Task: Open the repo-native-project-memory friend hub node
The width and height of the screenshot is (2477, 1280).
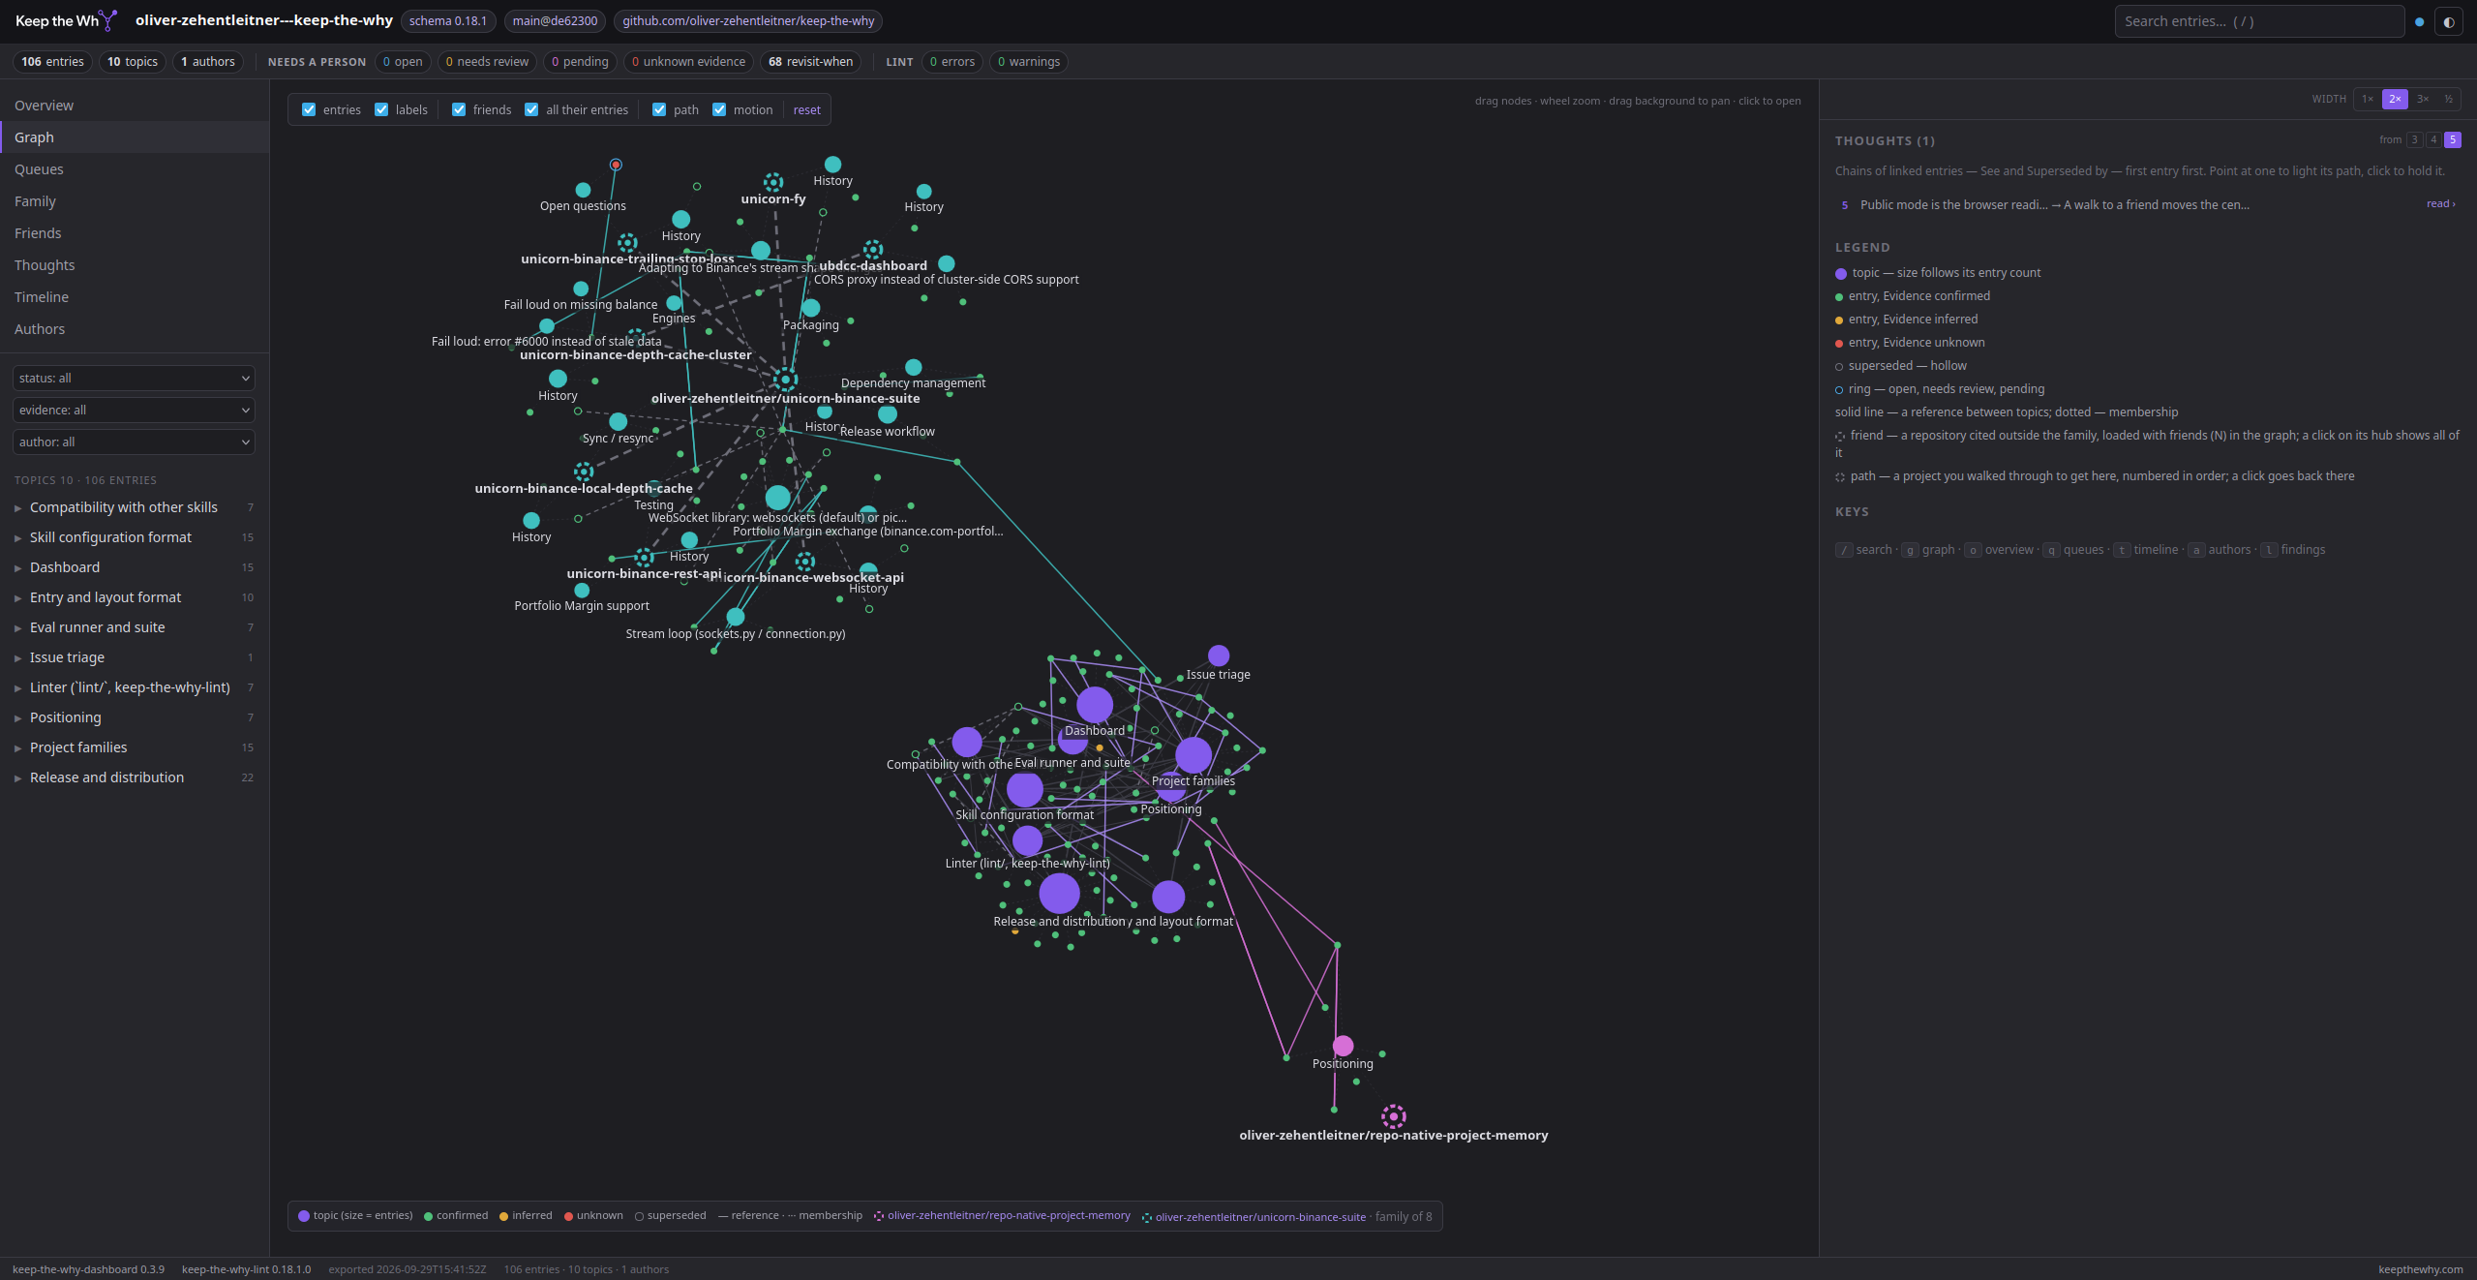Action: (1393, 1116)
